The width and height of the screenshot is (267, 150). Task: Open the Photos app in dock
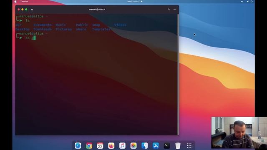point(133,145)
